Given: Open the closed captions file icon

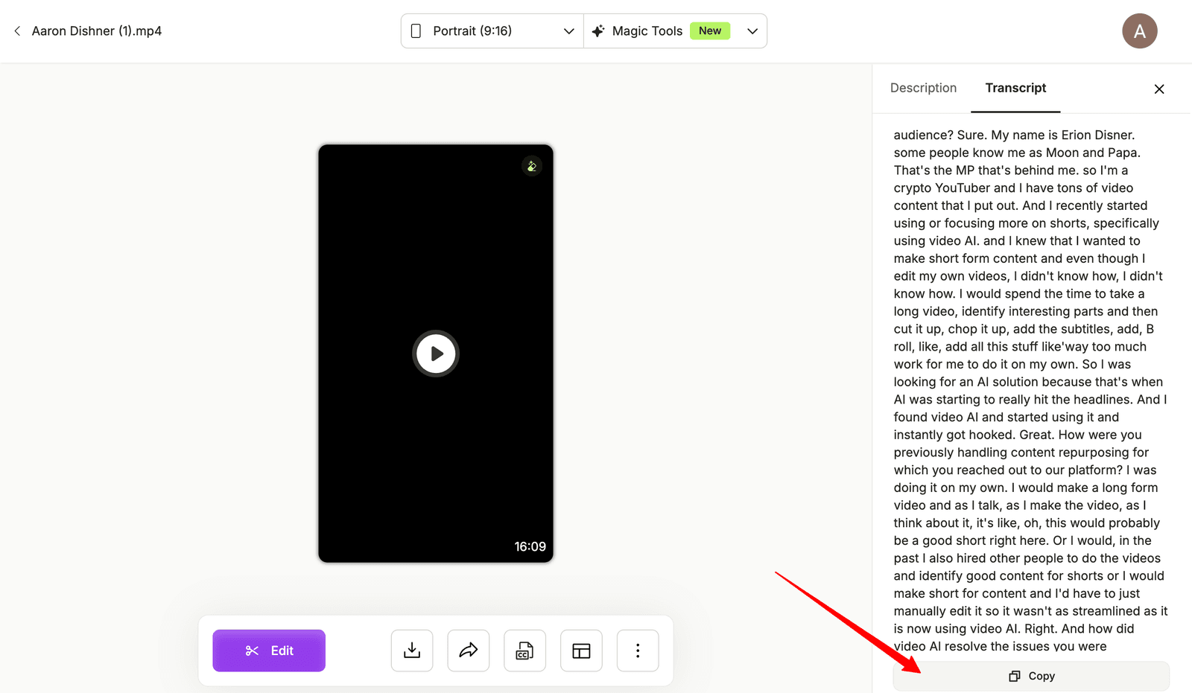Looking at the screenshot, I should pyautogui.click(x=524, y=651).
